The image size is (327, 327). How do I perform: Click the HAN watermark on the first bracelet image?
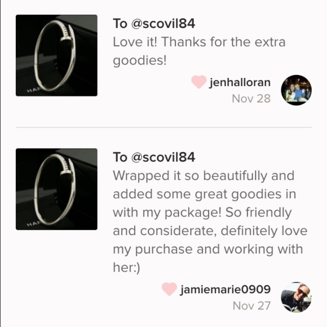point(32,90)
